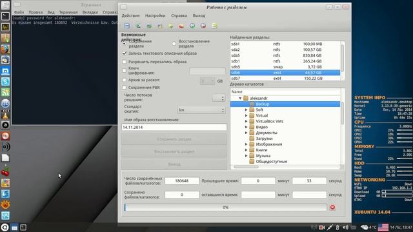Open the terminal window's 'Вкладки' menu
413x232 pixels.
[x=90, y=12]
